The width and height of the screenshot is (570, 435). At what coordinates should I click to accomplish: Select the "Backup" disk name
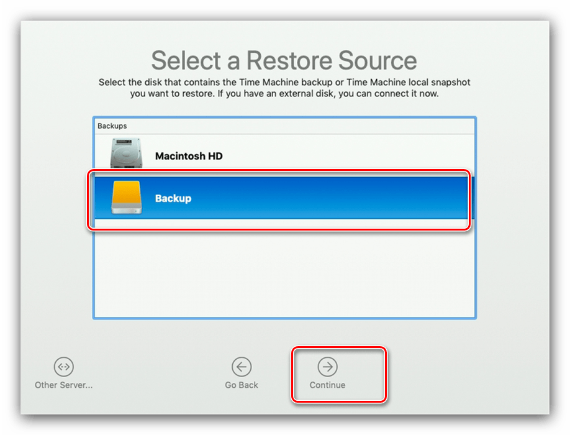tap(173, 198)
